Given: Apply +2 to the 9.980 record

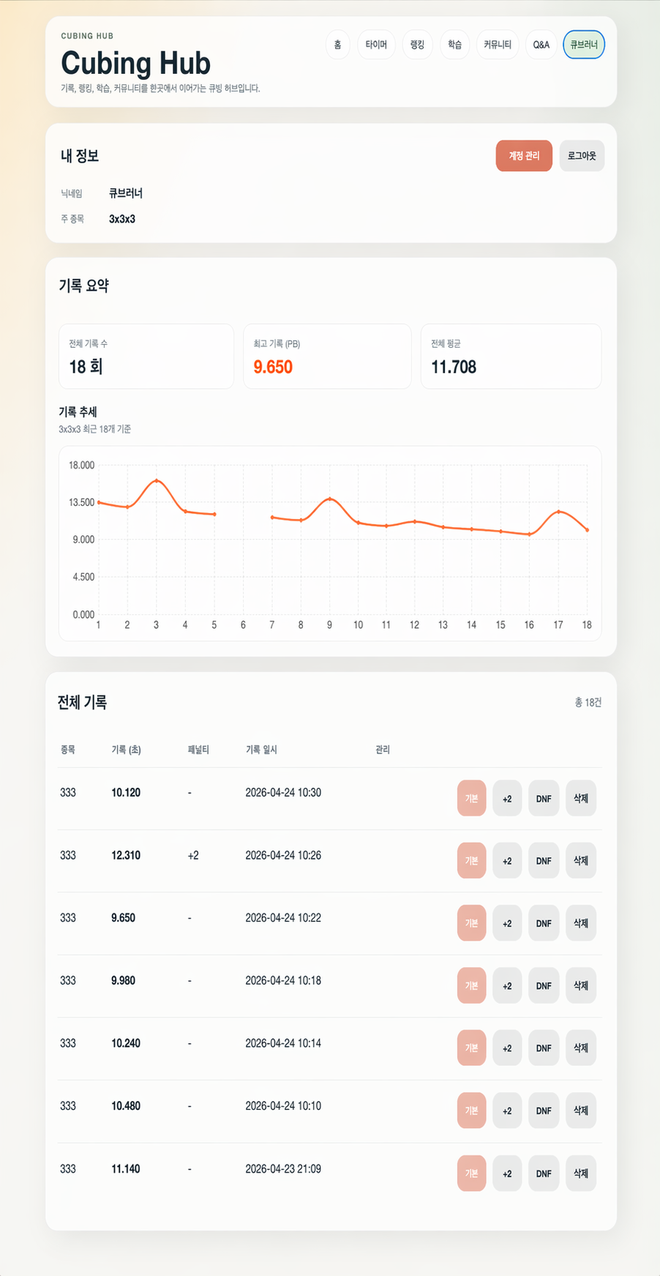Looking at the screenshot, I should 507,985.
